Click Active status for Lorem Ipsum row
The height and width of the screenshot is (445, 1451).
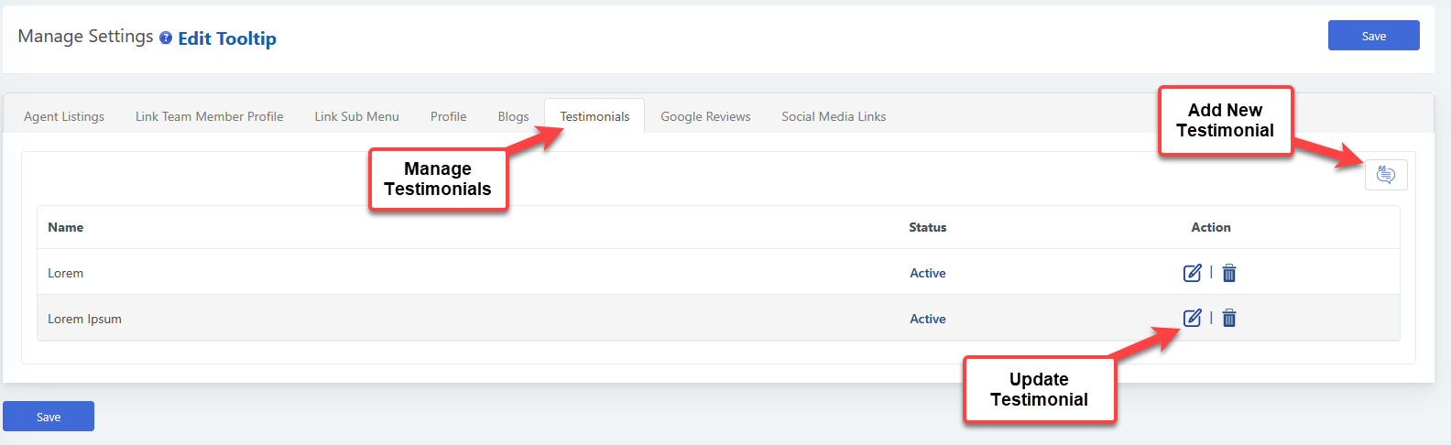pyautogui.click(x=927, y=319)
